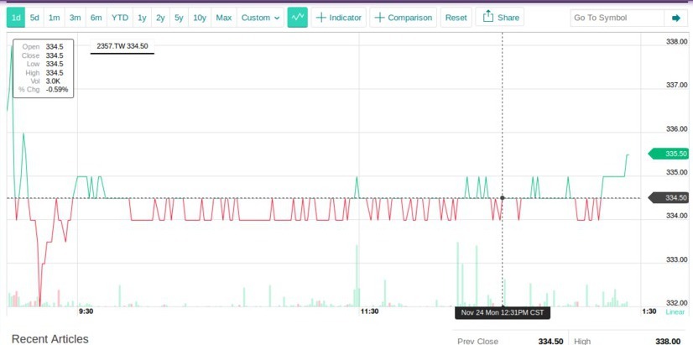The height and width of the screenshot is (345, 693).
Task: Reset the chart view
Action: [x=456, y=18]
